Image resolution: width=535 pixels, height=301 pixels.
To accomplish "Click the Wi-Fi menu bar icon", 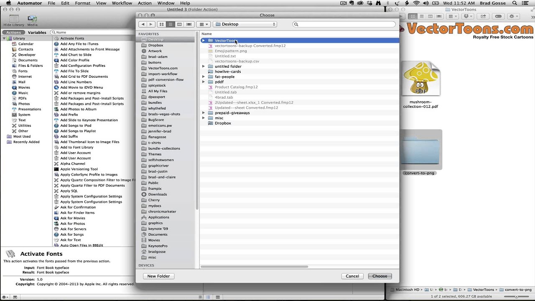I will 416,3.
